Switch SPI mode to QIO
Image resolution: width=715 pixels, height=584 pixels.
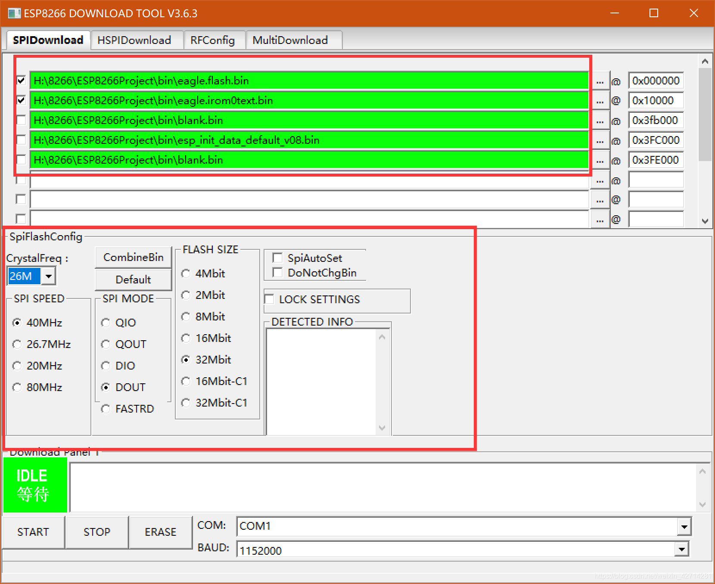coord(106,322)
